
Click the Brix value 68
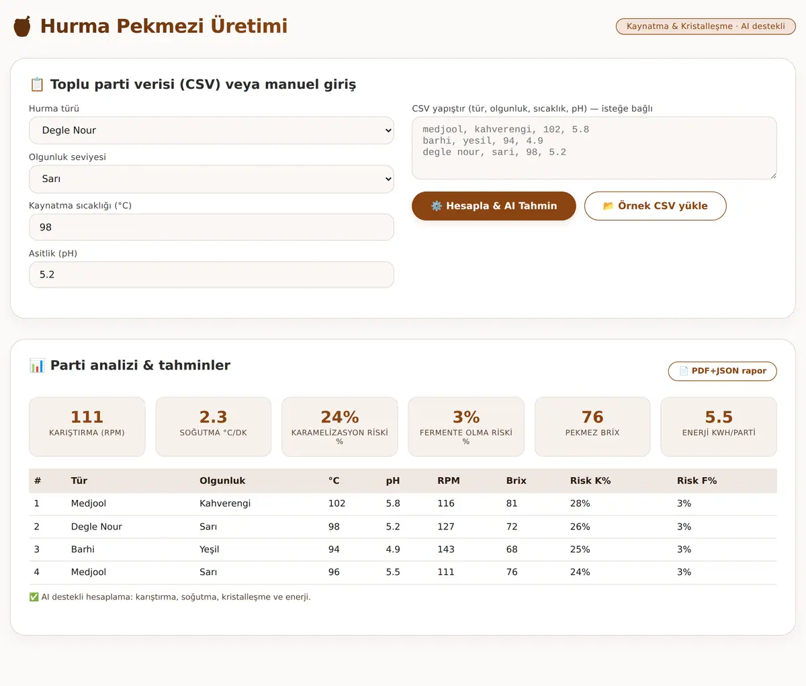coord(512,550)
